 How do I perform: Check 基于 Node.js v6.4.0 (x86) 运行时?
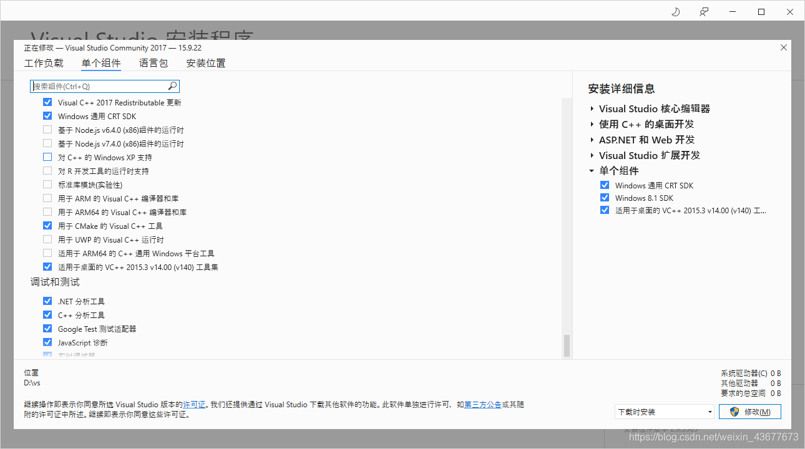(47, 130)
